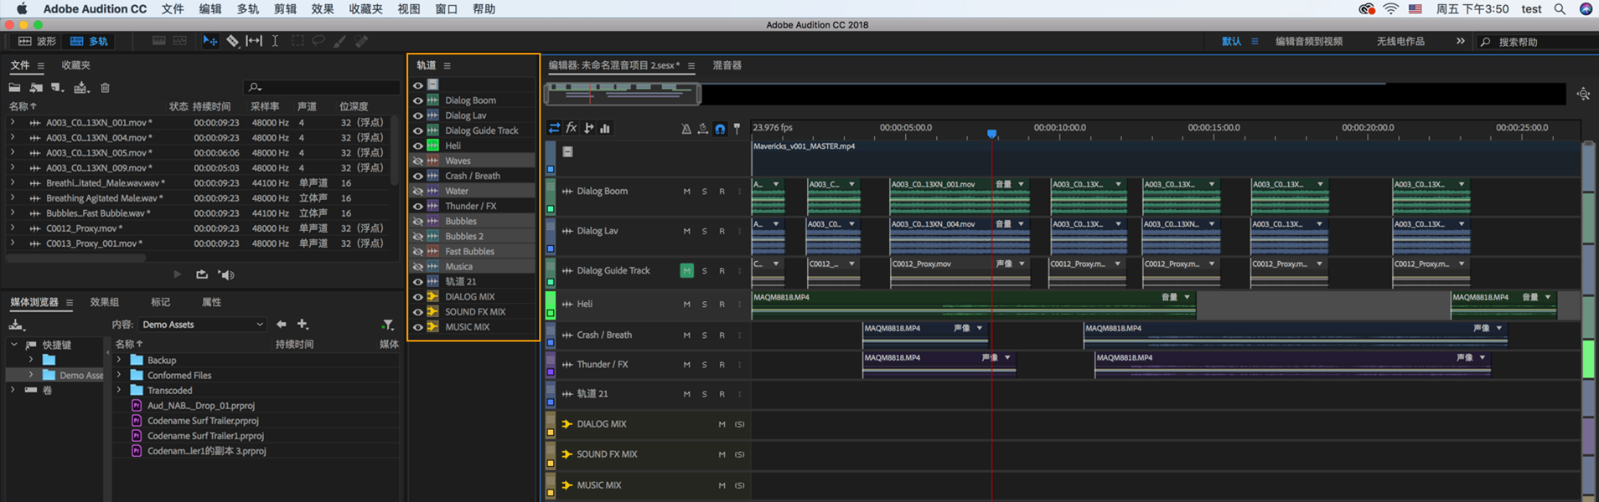Expand the Conformed Files folder
Viewport: 1599px width, 502px height.
(x=119, y=375)
